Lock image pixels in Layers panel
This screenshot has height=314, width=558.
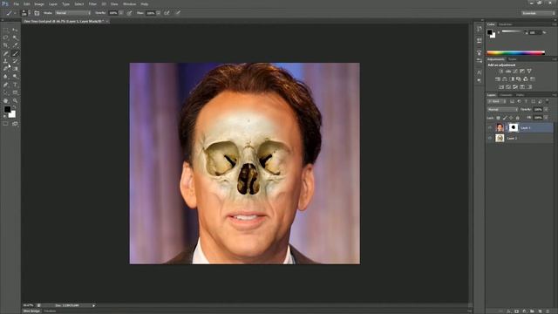(505, 118)
